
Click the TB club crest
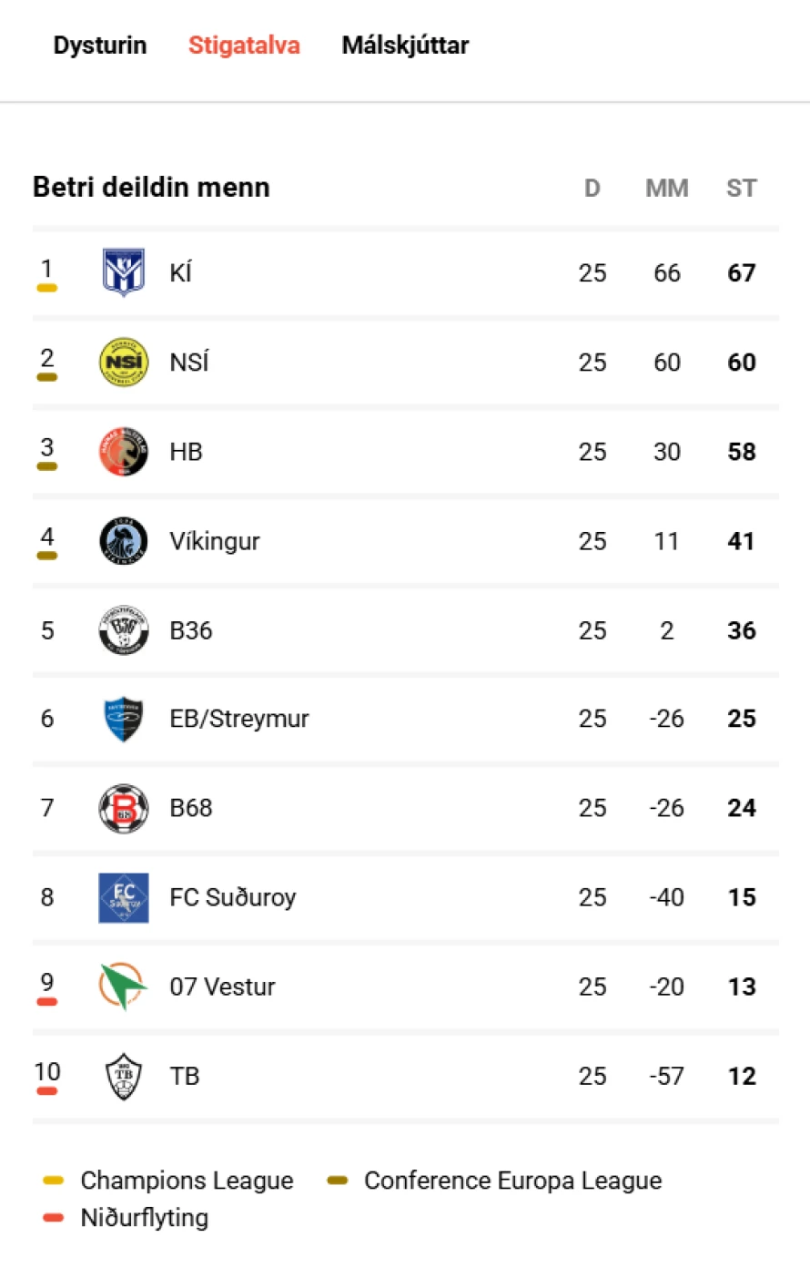(x=123, y=1076)
